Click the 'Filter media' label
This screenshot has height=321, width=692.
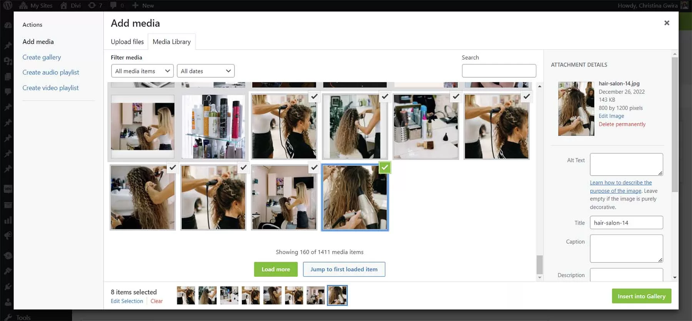tap(126, 57)
